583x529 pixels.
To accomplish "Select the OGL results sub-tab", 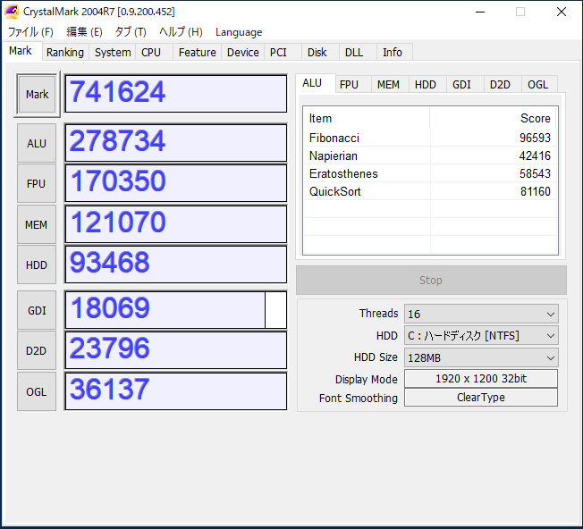I will coord(537,84).
